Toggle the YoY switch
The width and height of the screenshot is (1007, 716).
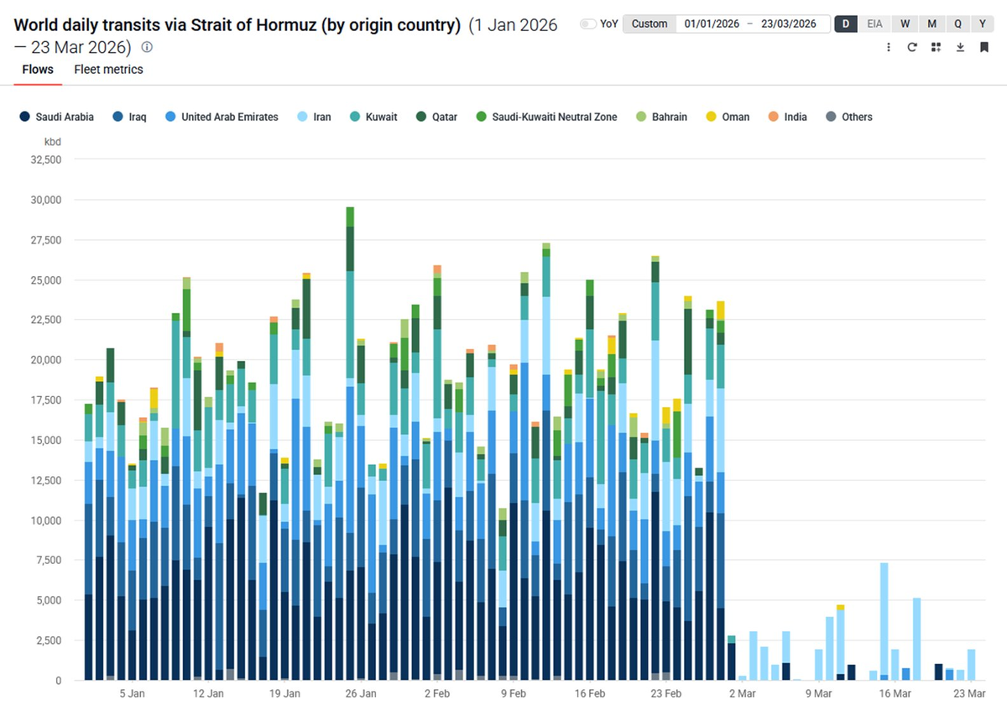(589, 24)
